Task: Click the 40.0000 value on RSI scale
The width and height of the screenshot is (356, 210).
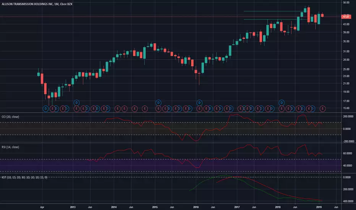Action: pyautogui.click(x=348, y=165)
